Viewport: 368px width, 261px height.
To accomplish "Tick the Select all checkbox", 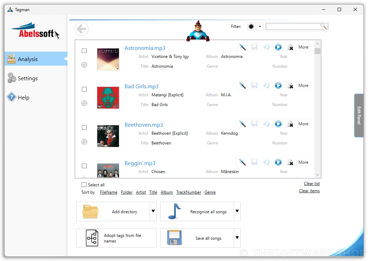I will 84,185.
